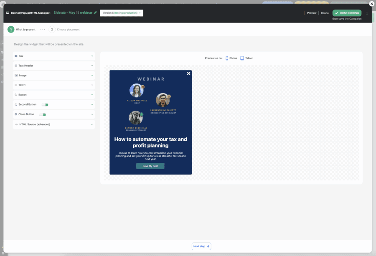
Task: Select step 1 What to present
Action: click(x=11, y=30)
